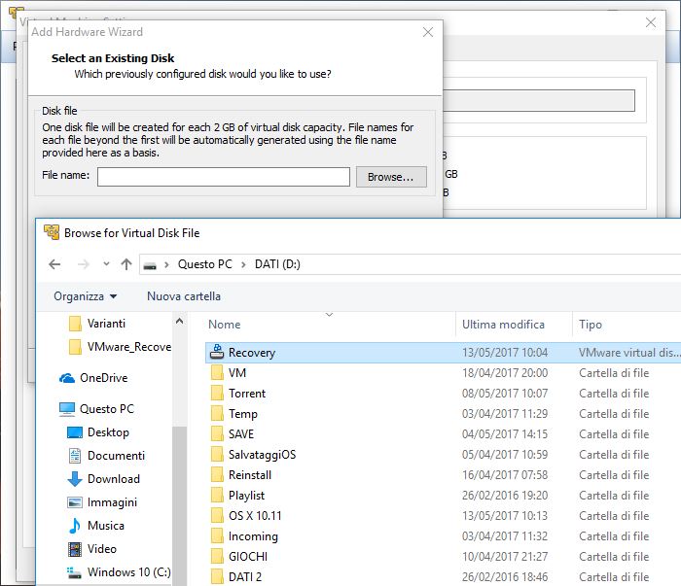Select Questo PC in navigation pane

pos(96,409)
